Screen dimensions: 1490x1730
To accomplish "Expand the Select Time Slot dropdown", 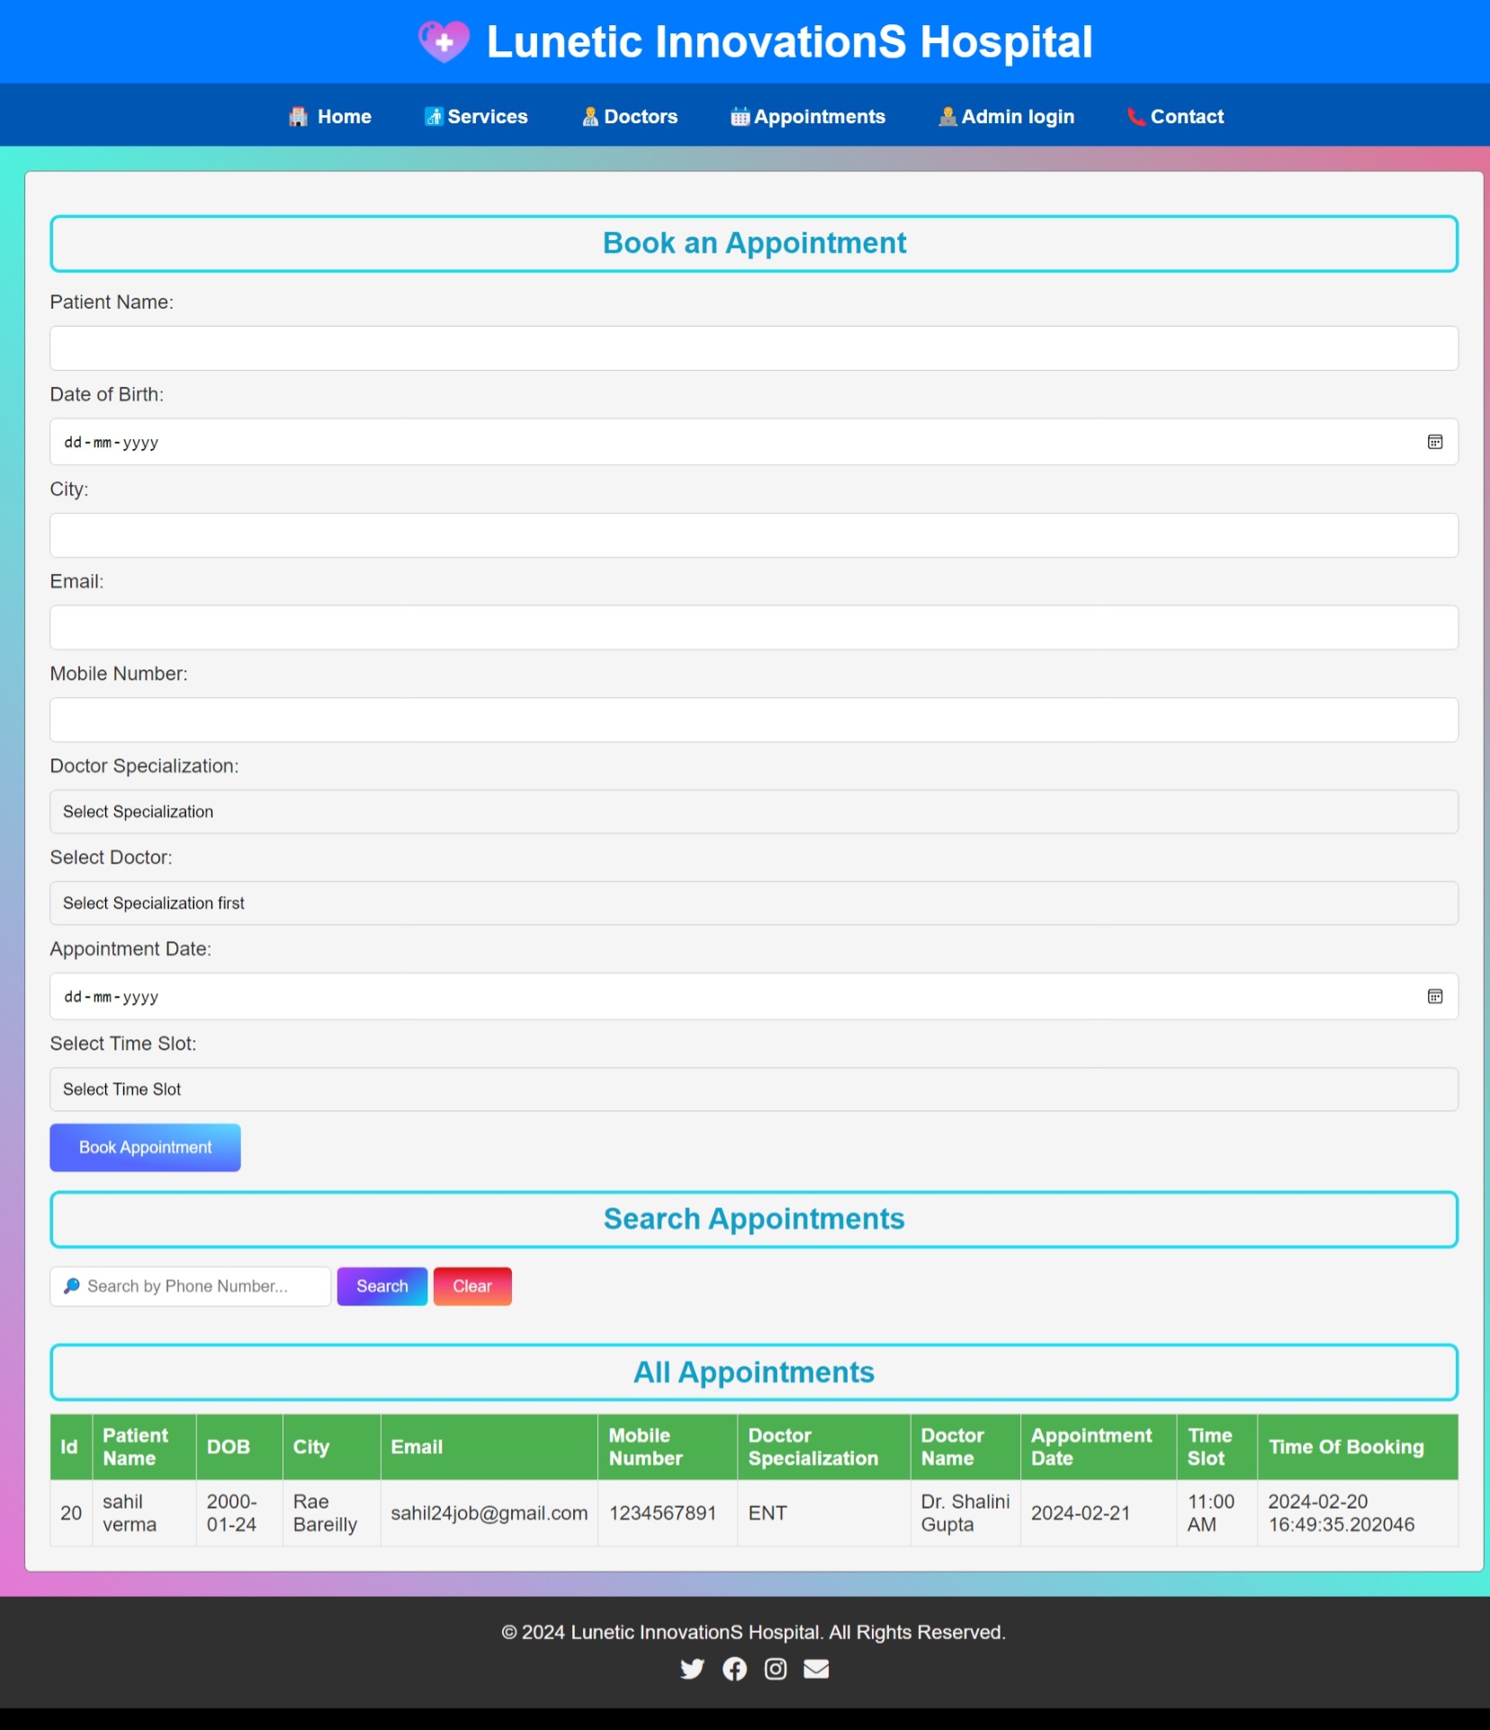I will click(754, 1089).
